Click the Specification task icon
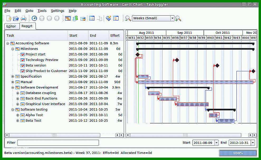The height and width of the screenshot is (160, 261). point(17,77)
